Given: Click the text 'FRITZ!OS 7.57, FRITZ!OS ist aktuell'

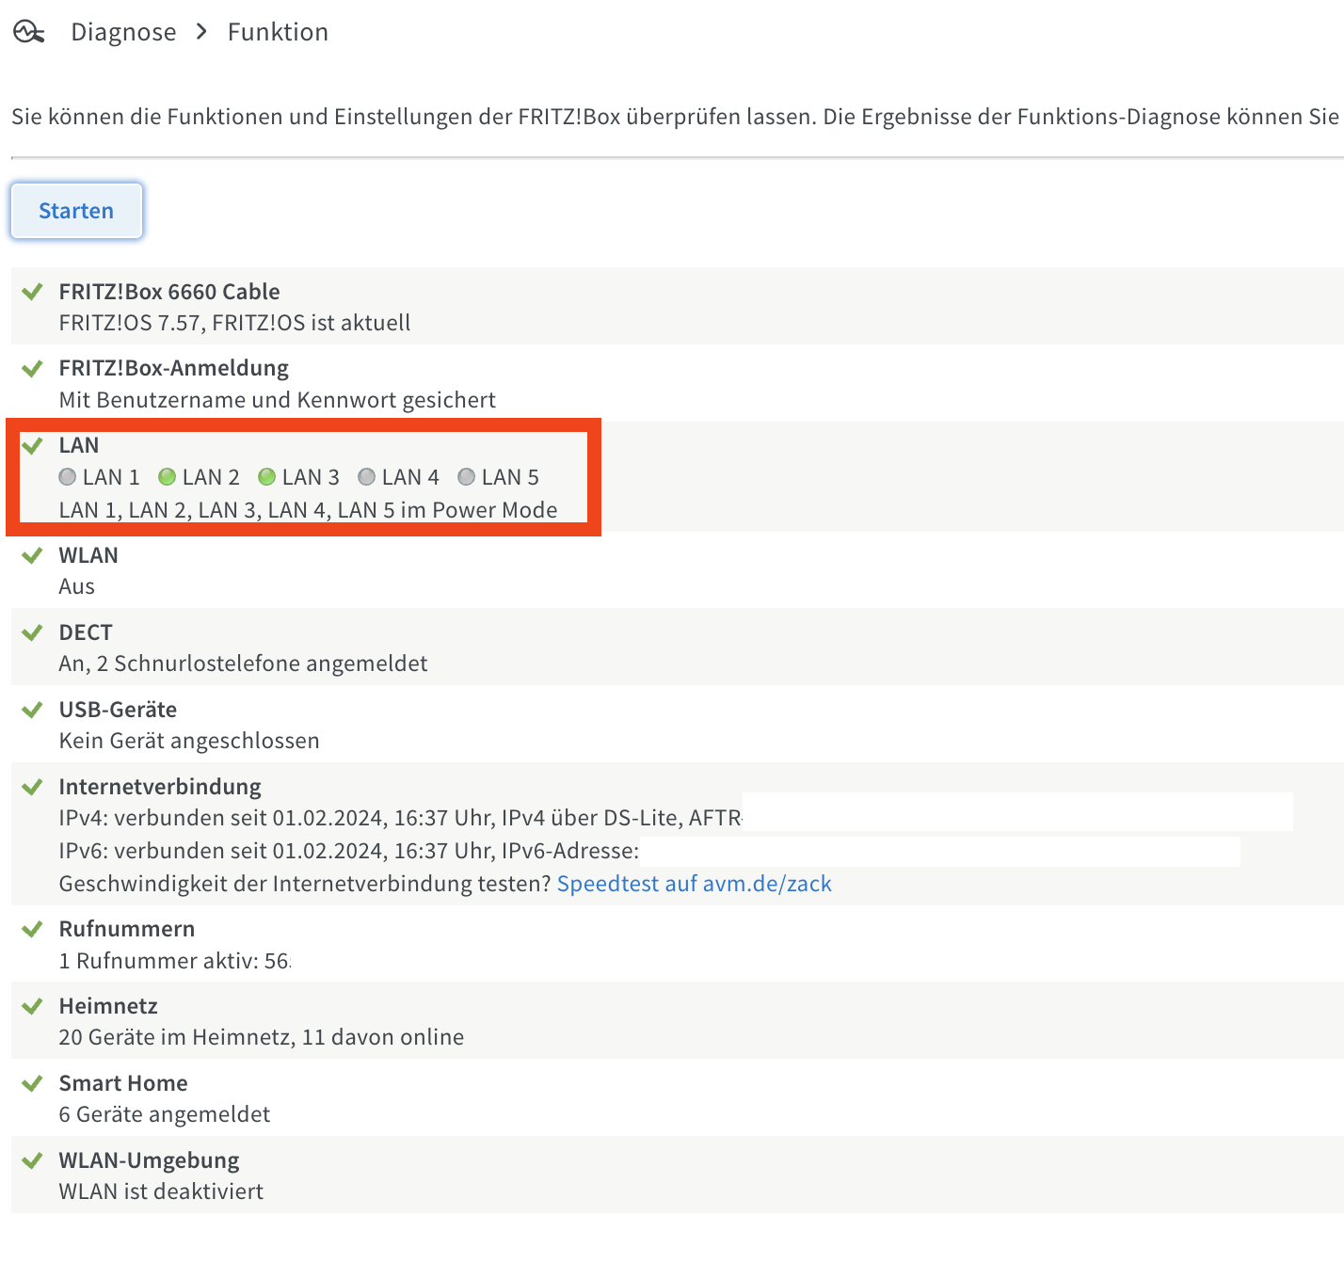Looking at the screenshot, I should click(x=234, y=323).
